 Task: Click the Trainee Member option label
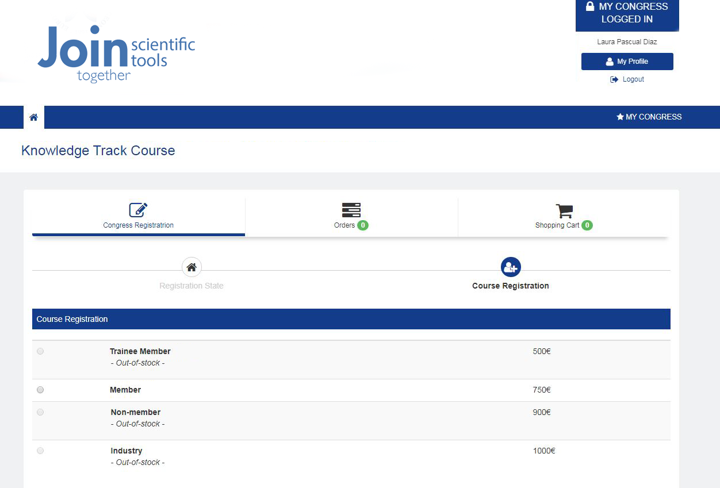140,351
